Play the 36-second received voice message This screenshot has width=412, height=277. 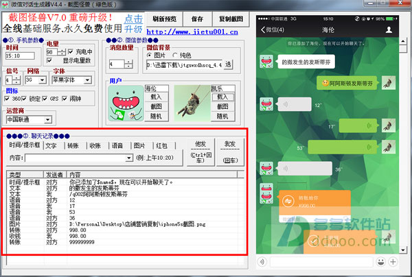click(305, 169)
